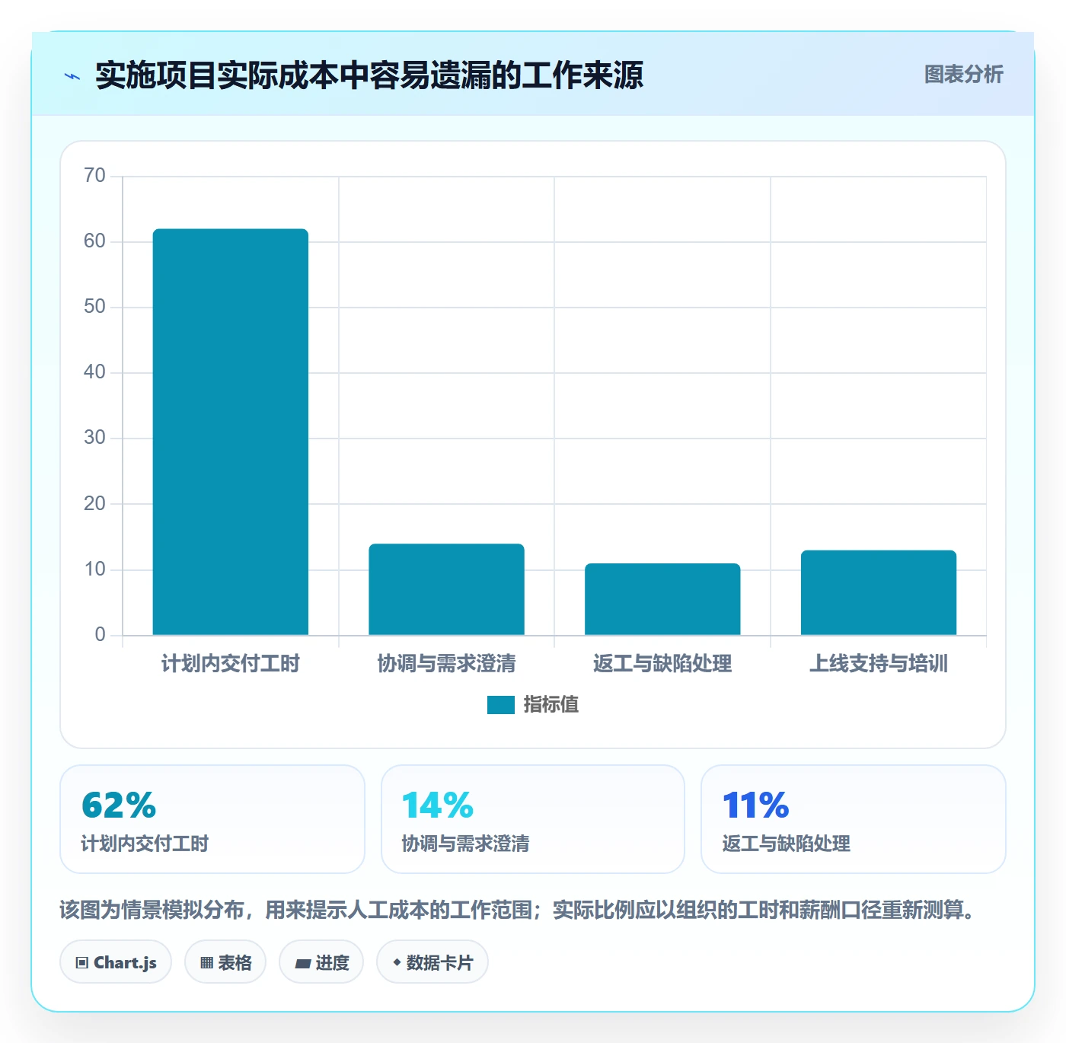Click the y-axis tick label 10

(95, 569)
